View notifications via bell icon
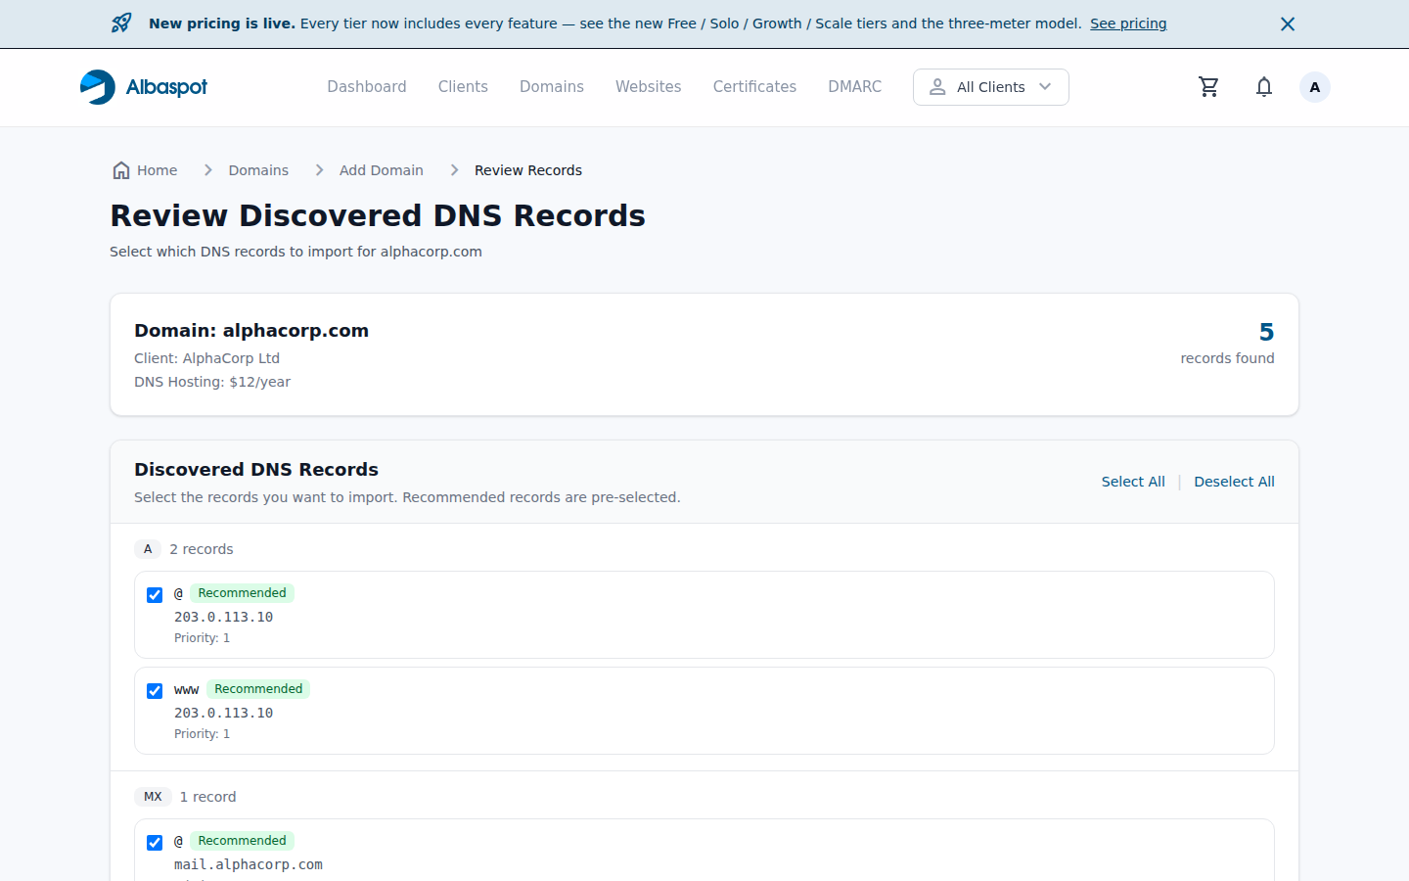Screen dimensions: 1409x881 (1264, 87)
